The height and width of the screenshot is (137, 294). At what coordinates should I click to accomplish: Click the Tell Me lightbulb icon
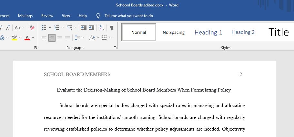click(x=98, y=16)
